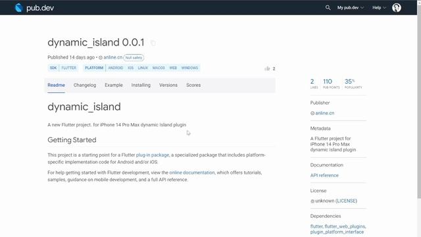The height and width of the screenshot is (237, 421).
Task: Open the API reference link
Action: pyautogui.click(x=324, y=176)
